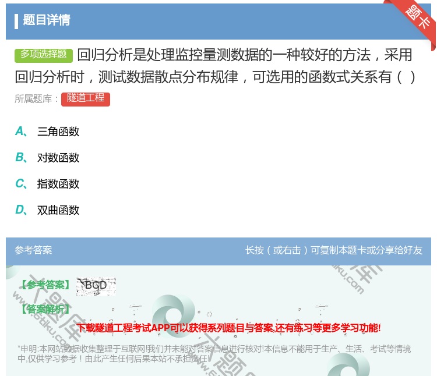
Task: Click the 题目详情 header title
Action: tap(47, 20)
